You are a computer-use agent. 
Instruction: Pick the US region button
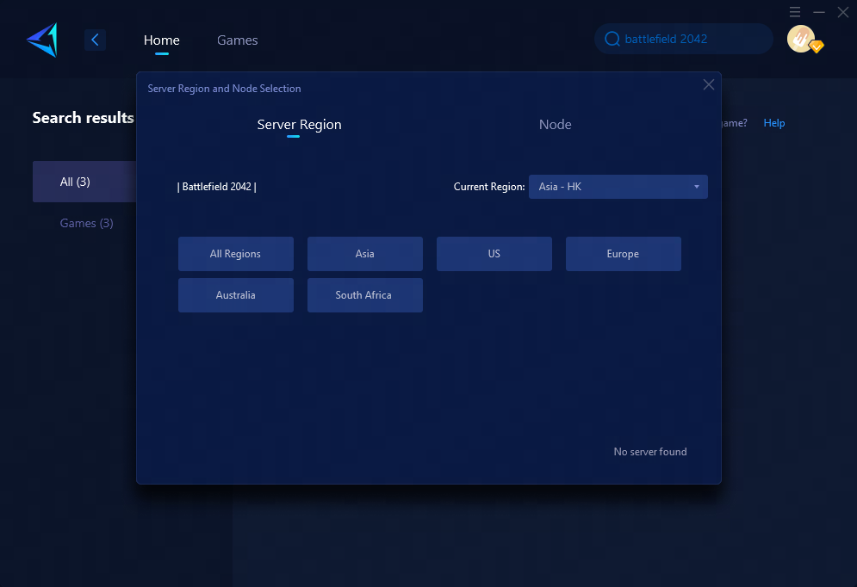coord(494,254)
